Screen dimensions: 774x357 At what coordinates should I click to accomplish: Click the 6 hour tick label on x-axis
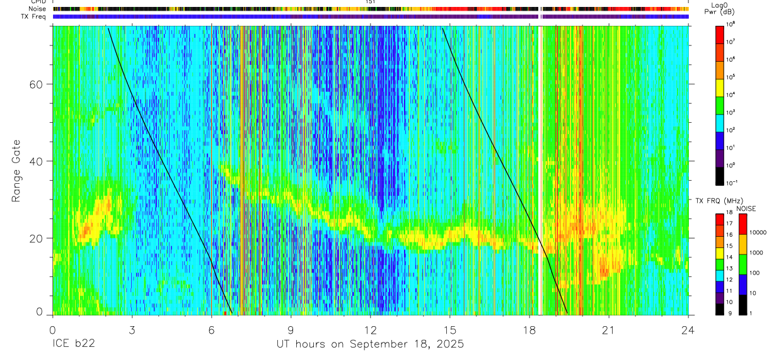pyautogui.click(x=212, y=329)
